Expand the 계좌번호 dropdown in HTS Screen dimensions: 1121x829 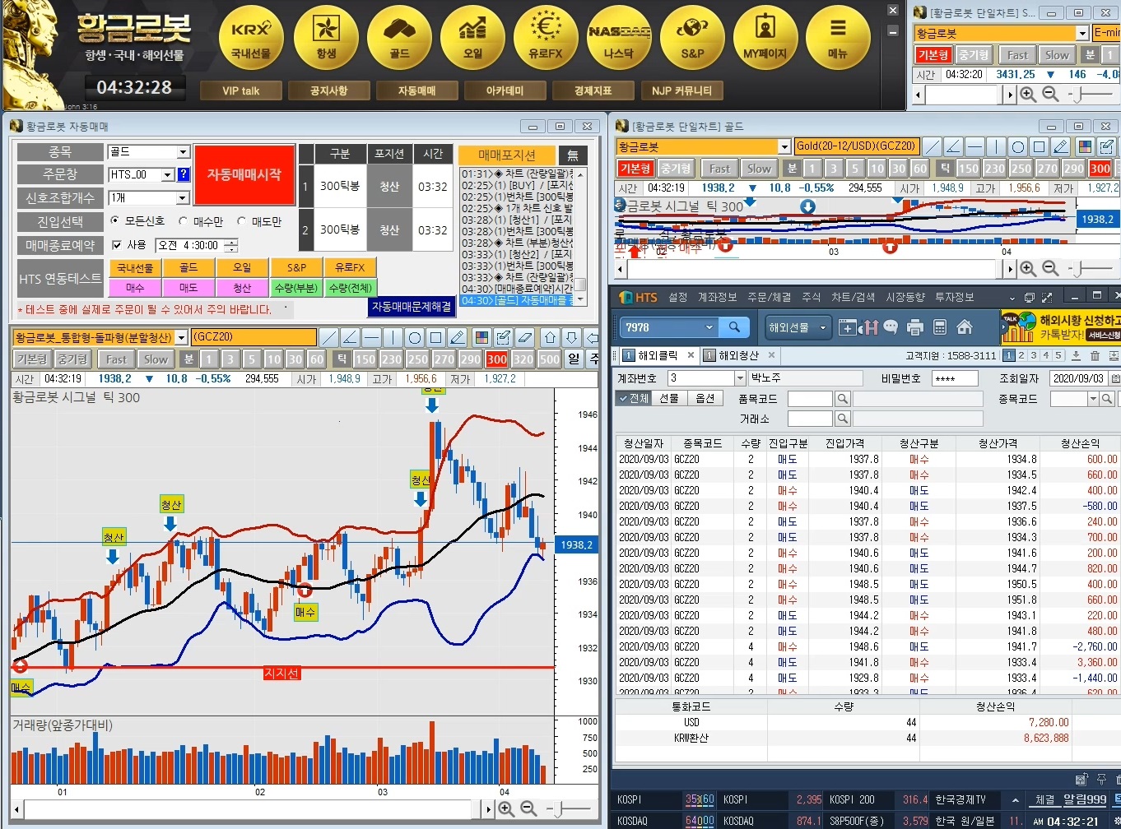(x=739, y=377)
